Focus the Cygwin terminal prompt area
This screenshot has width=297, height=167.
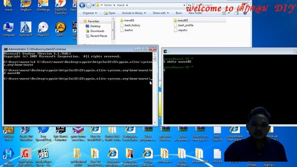230,90
